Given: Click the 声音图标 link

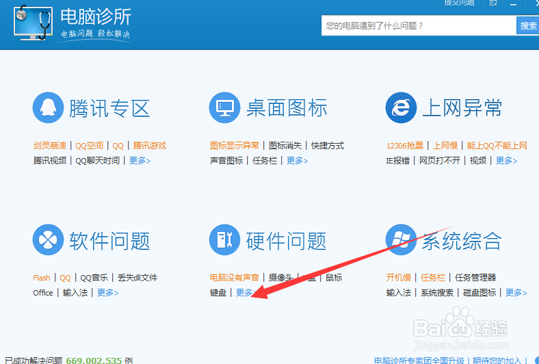Looking at the screenshot, I should (226, 161).
